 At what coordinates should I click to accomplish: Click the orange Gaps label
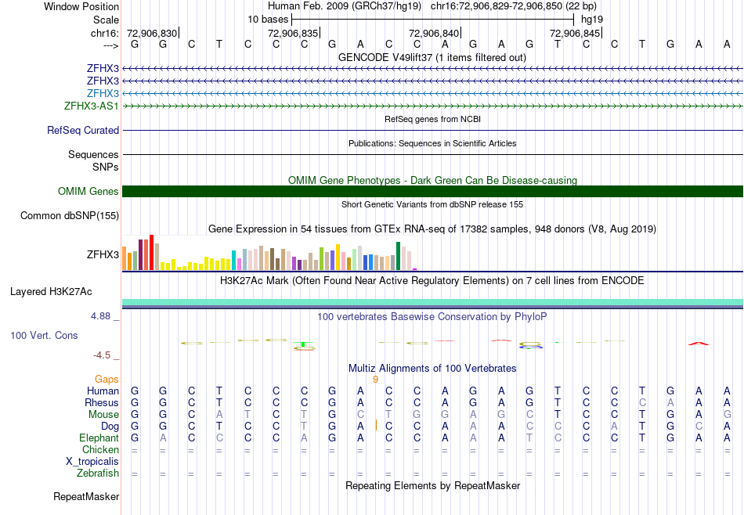coord(107,380)
